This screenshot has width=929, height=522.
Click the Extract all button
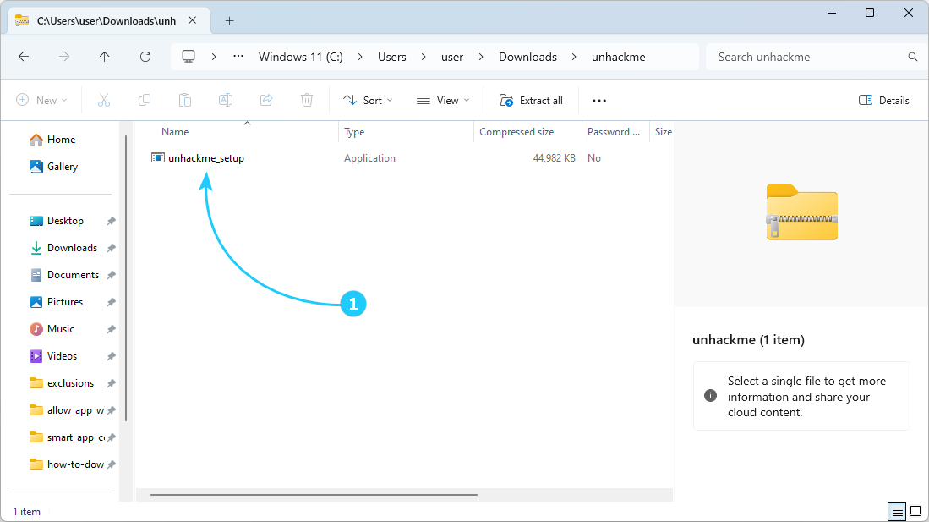coord(531,100)
